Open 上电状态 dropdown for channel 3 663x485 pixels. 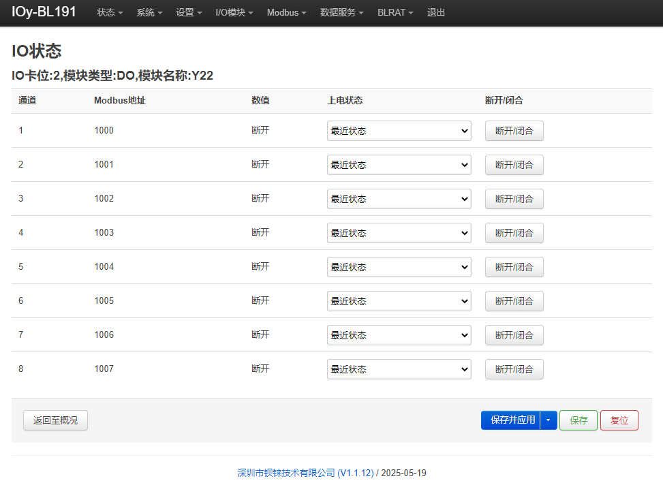(399, 199)
